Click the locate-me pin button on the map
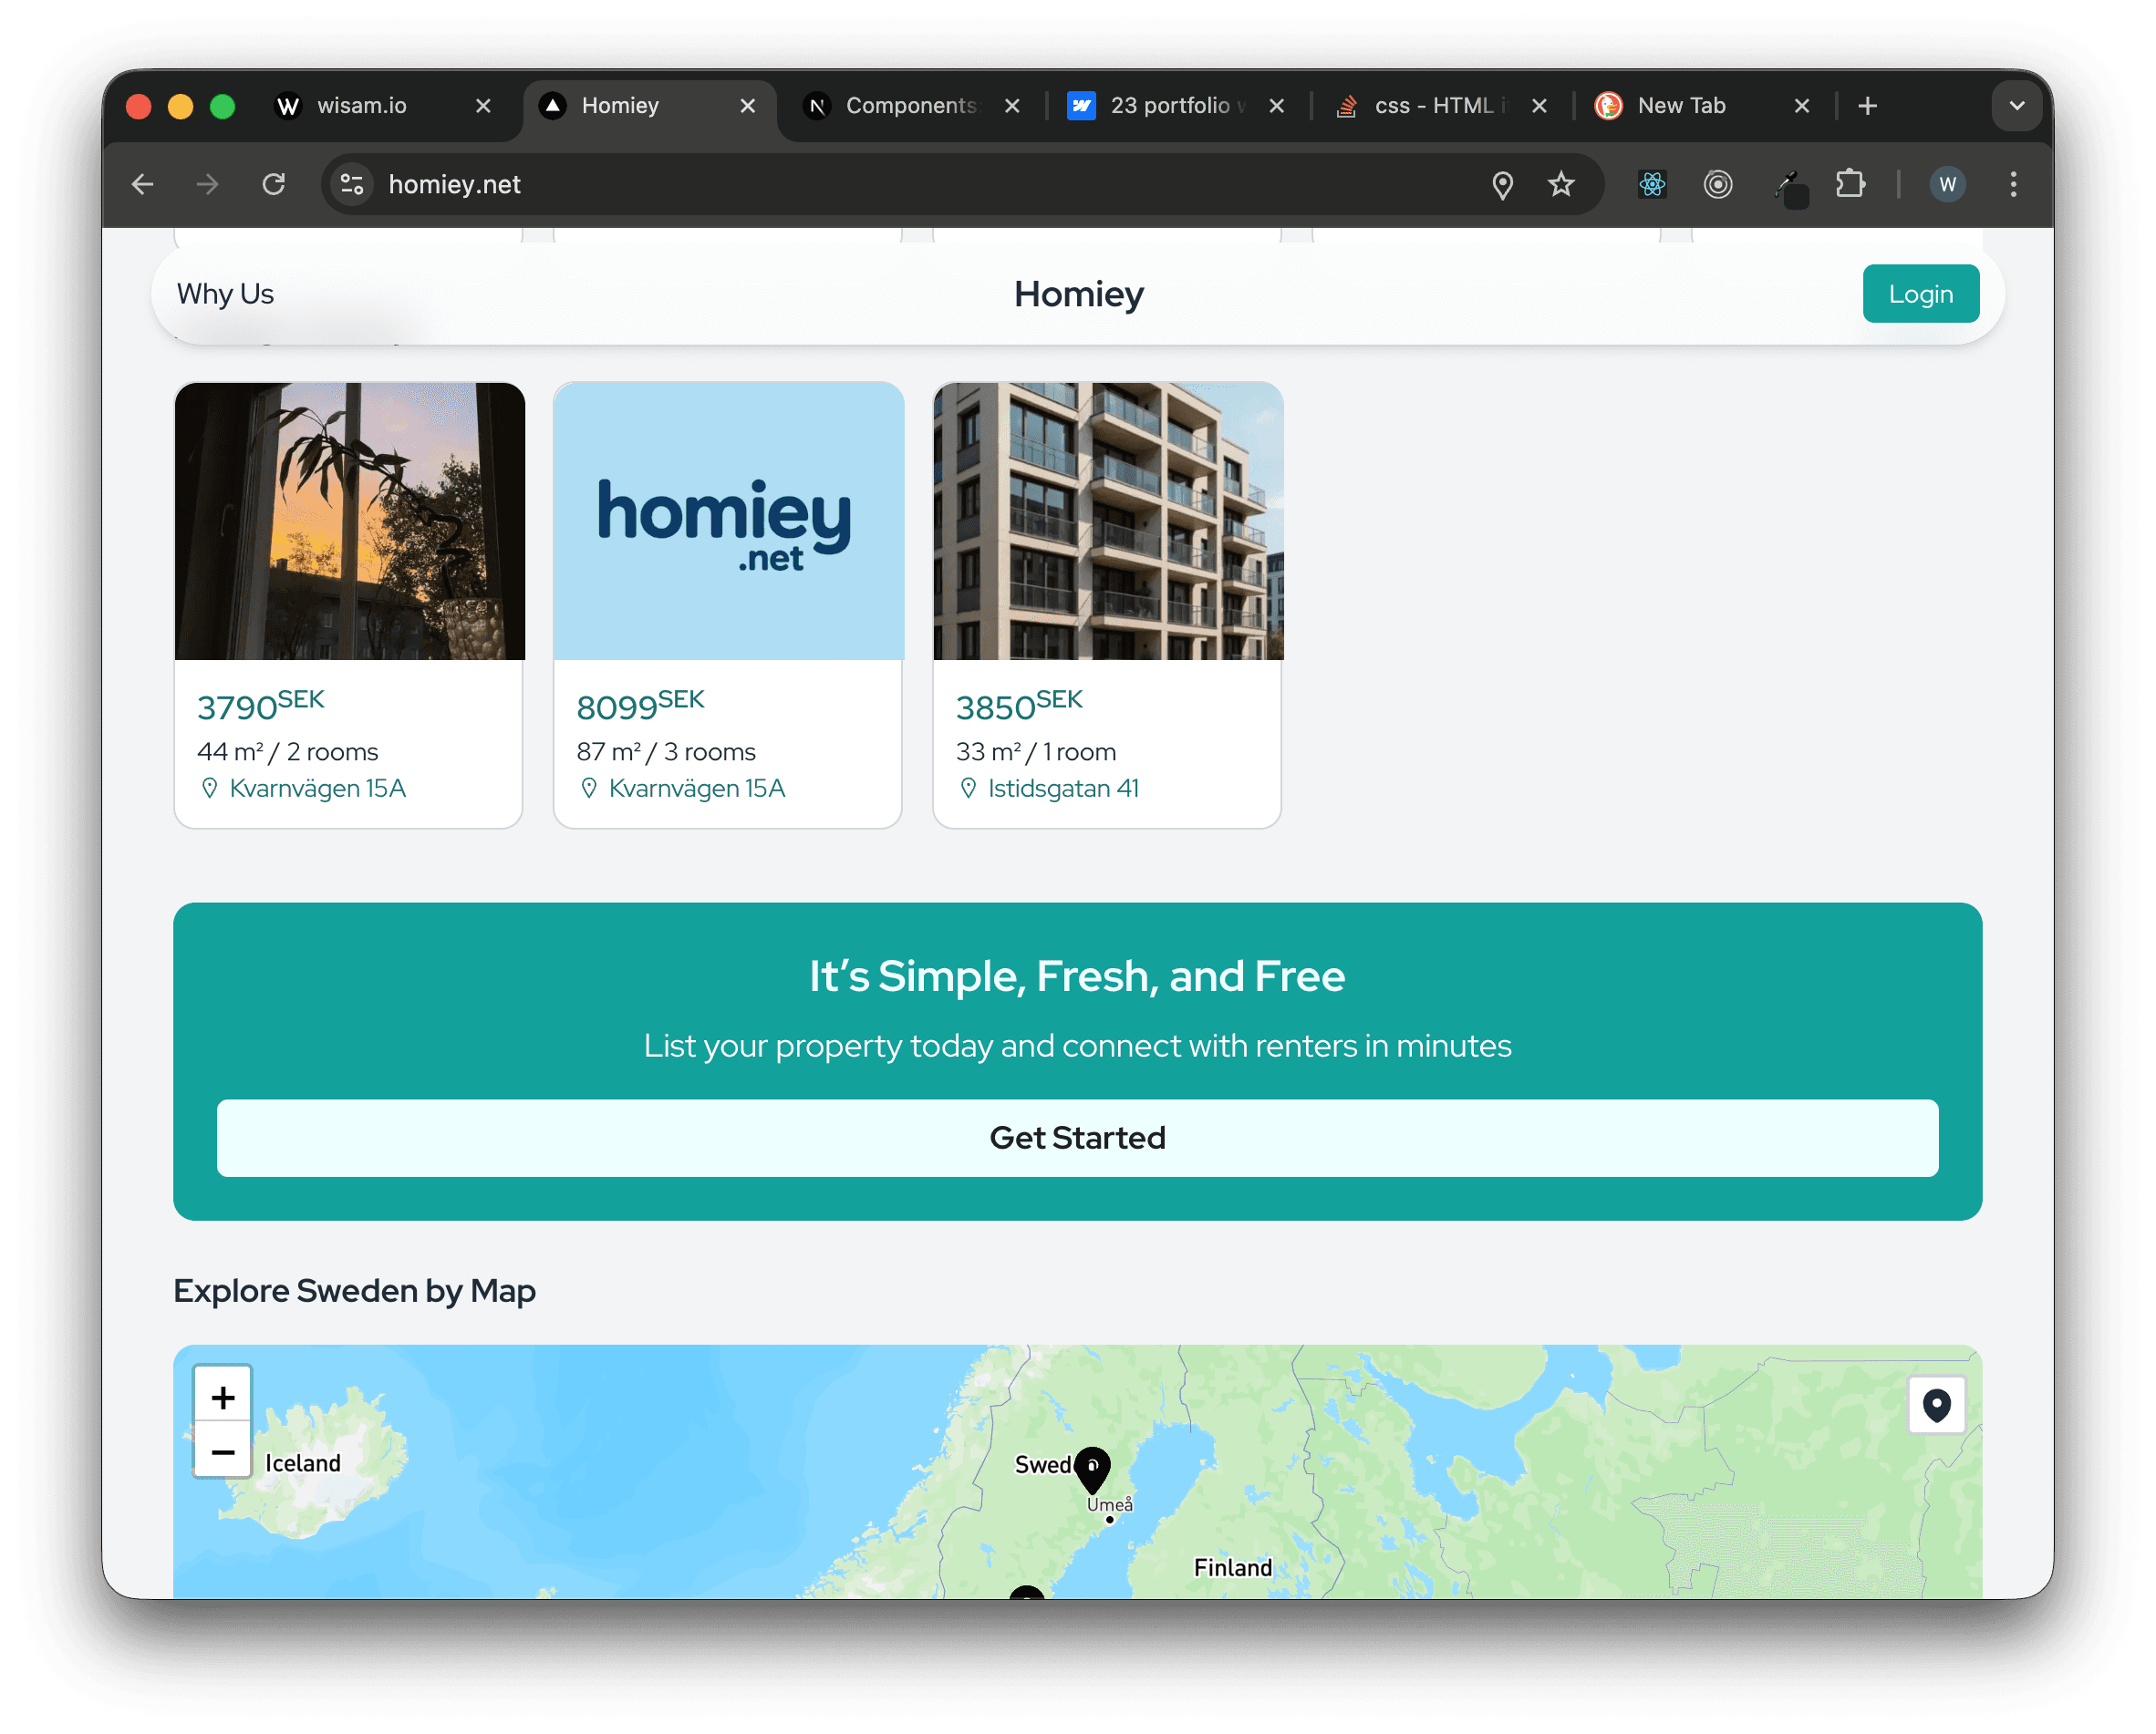Image resolution: width=2156 pixels, height=1734 pixels. click(x=1937, y=1404)
